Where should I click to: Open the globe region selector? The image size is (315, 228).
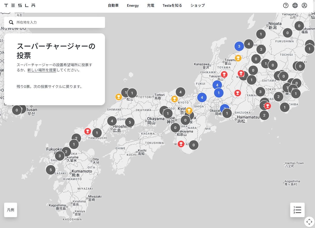[295, 5]
